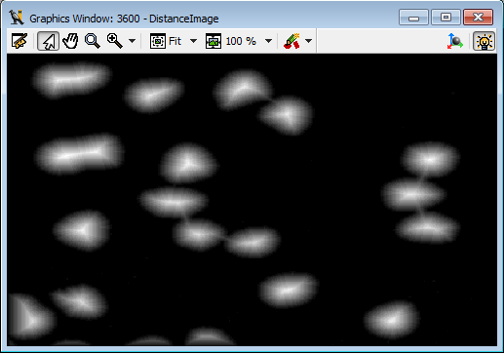Open the draw settings dropdown arrow
The image size is (504, 354).
tap(309, 41)
